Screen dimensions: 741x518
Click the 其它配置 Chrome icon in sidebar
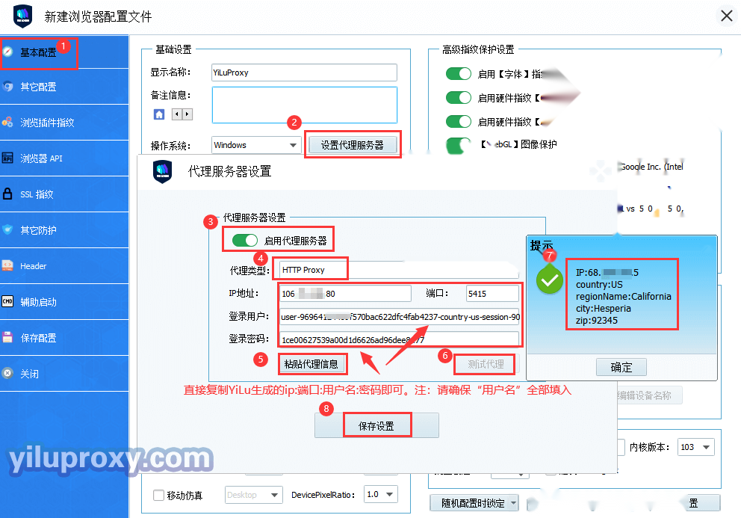point(7,87)
